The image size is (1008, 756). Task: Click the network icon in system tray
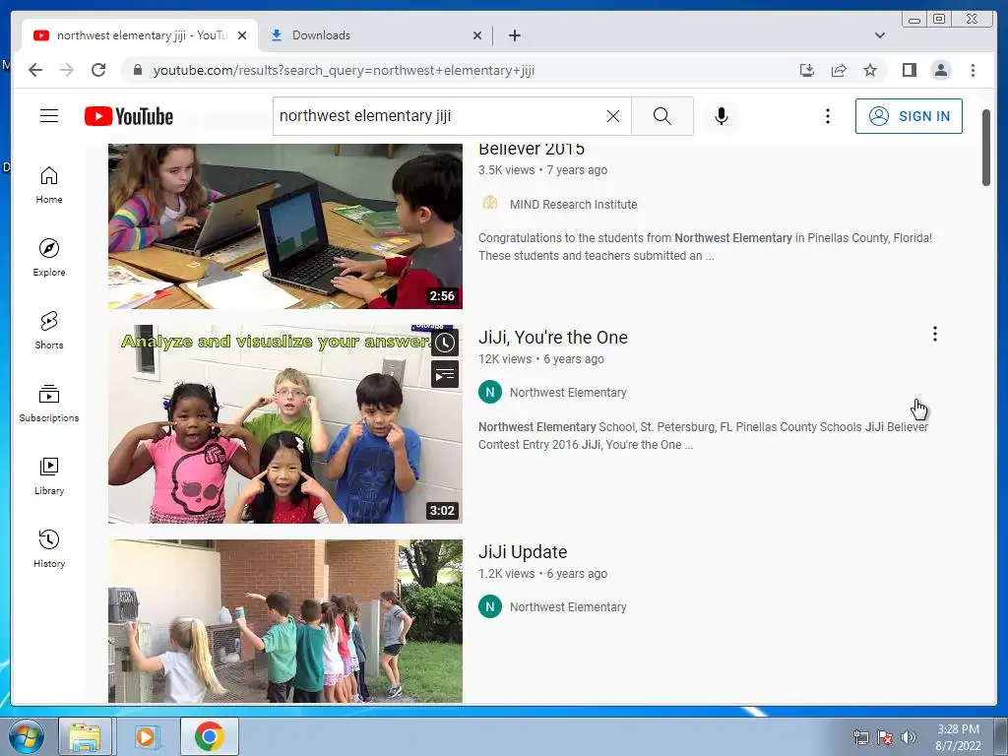[860, 737]
